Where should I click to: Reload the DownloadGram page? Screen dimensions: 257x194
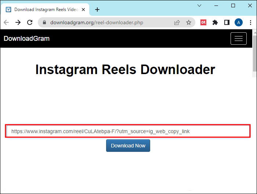[x=30, y=22]
